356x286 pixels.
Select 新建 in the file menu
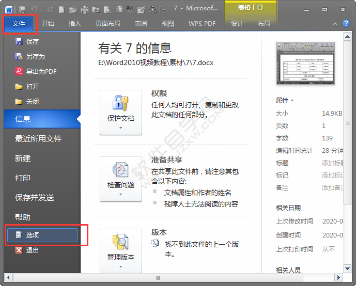coord(42,158)
